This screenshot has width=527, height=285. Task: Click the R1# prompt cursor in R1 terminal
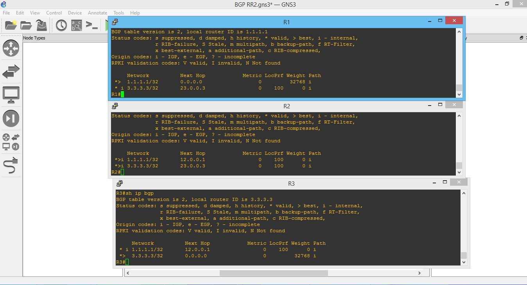pos(122,94)
